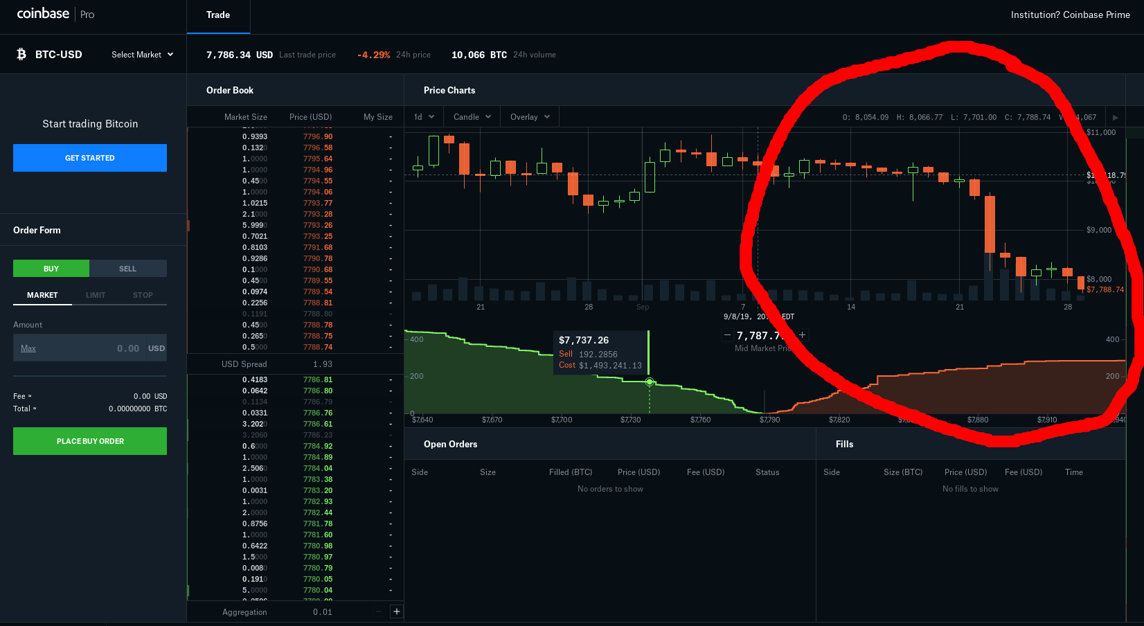Click the Price (USD) order book header
The height and width of the screenshot is (626, 1144).
pos(310,117)
